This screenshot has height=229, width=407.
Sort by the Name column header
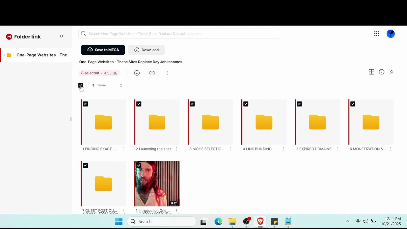[101, 85]
